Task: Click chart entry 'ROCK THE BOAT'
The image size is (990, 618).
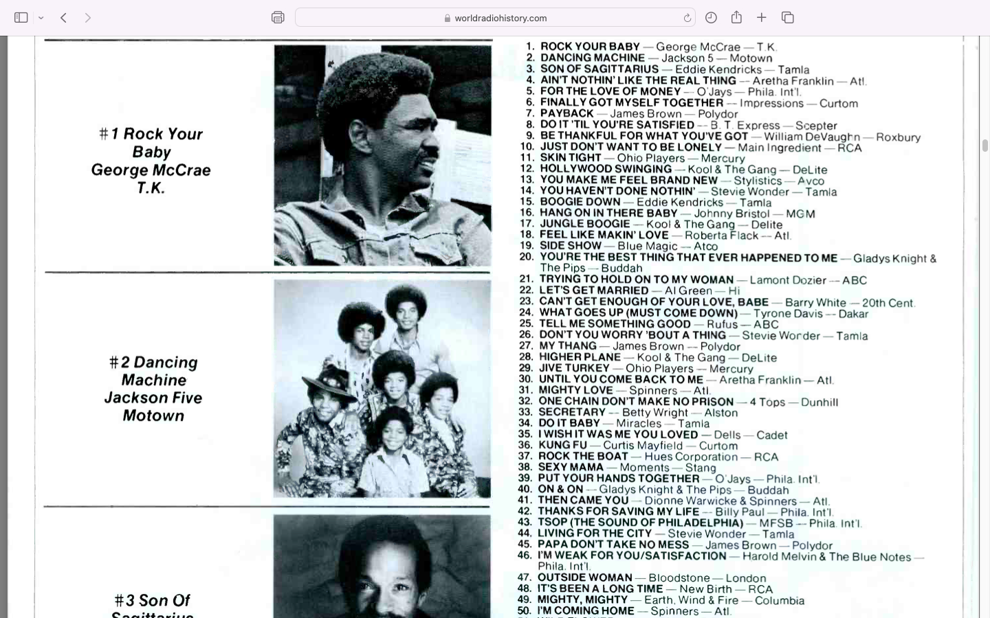Action: coord(583,456)
